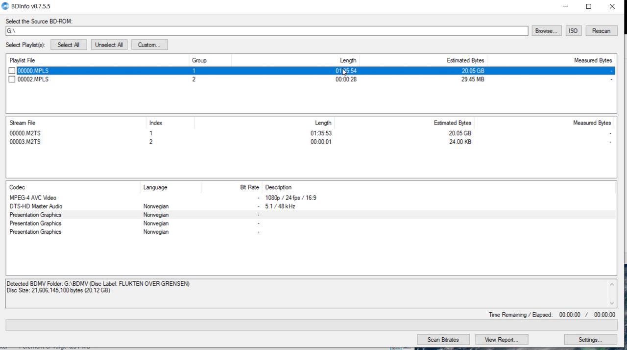Maximize the BDInfo window
This screenshot has width=627, height=350.
pyautogui.click(x=589, y=6)
